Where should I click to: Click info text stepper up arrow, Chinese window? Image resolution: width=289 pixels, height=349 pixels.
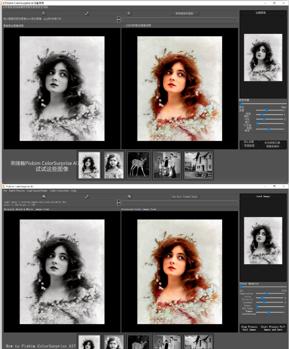(118, 18)
